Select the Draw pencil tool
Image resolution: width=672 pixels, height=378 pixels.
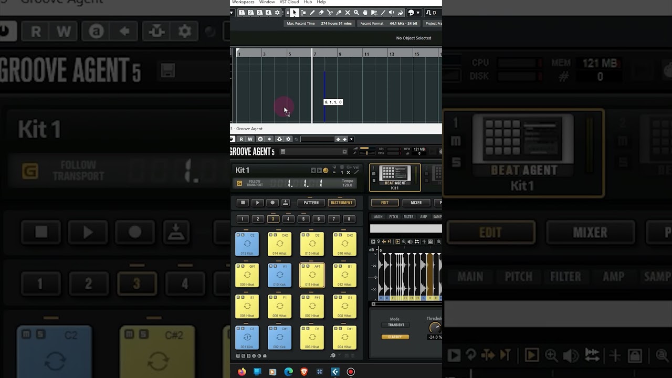pyautogui.click(x=312, y=13)
